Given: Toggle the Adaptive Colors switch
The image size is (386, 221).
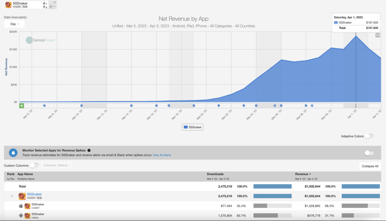Looking at the screenshot, I should click(x=369, y=136).
